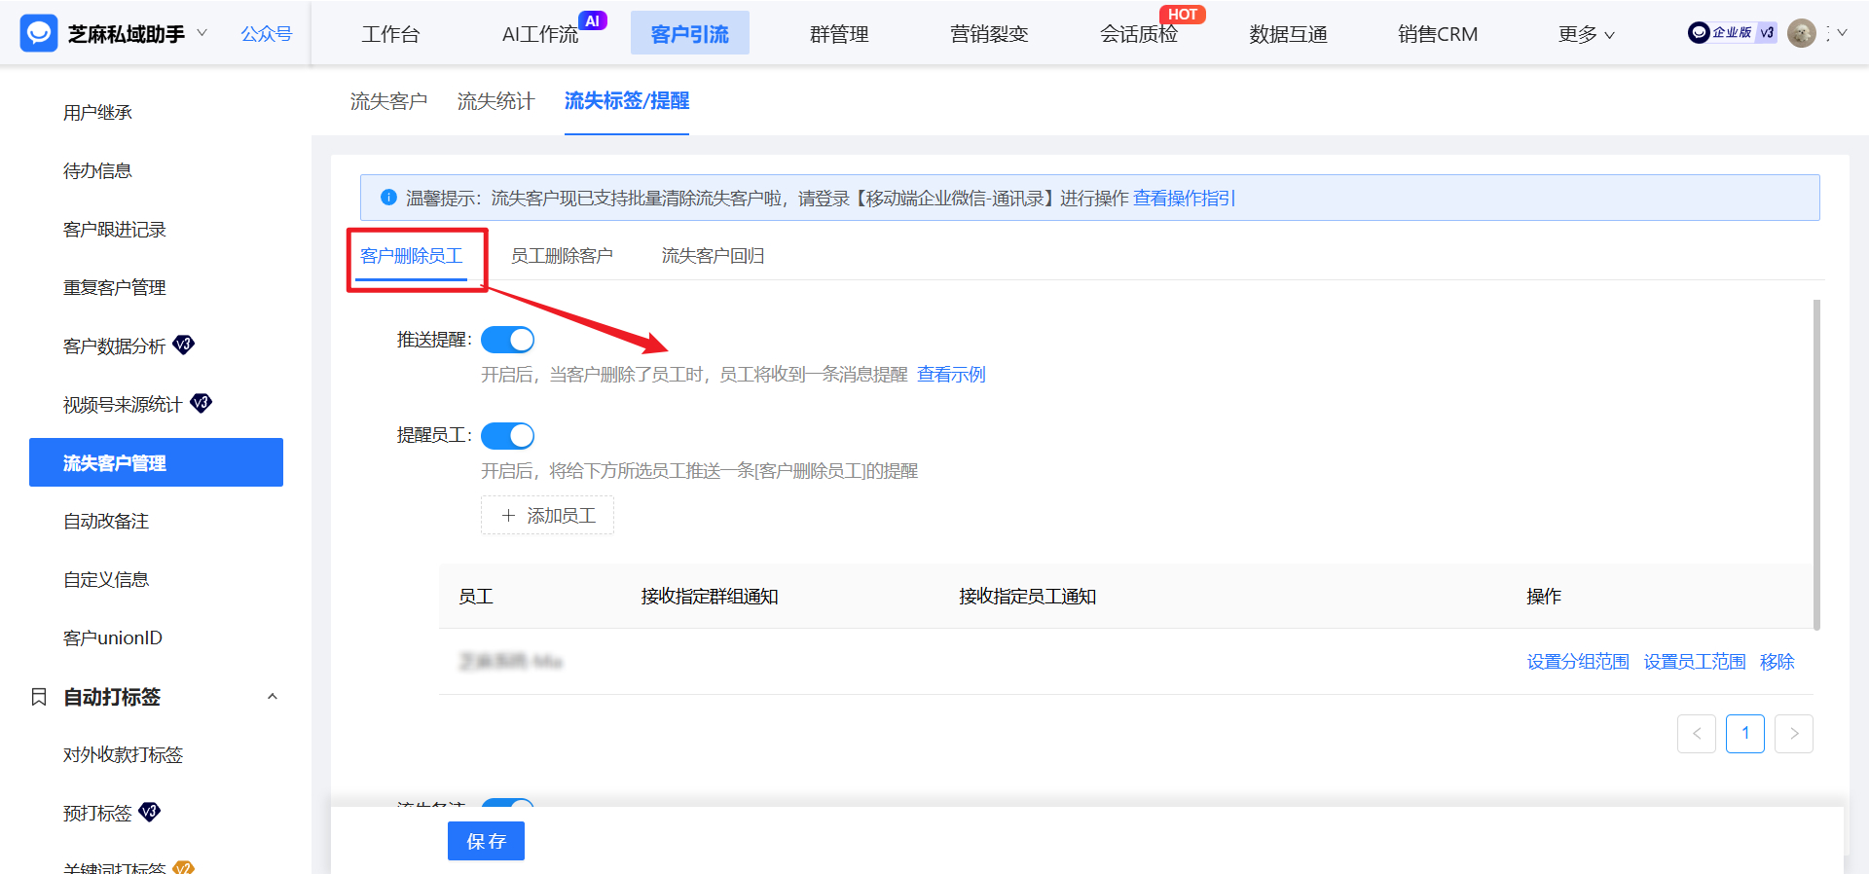Click the V3 badge next to 客户数据分析
Image resolution: width=1869 pixels, height=874 pixels.
(x=183, y=345)
